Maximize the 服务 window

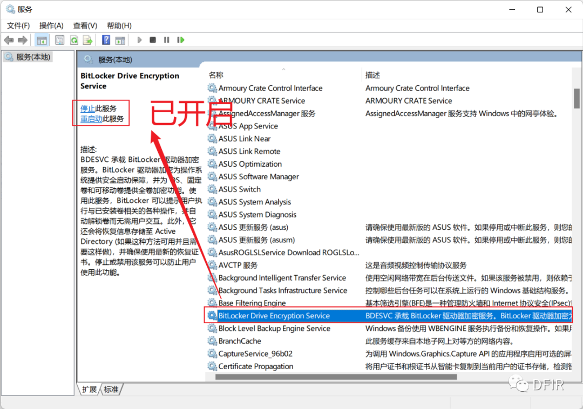(x=540, y=10)
